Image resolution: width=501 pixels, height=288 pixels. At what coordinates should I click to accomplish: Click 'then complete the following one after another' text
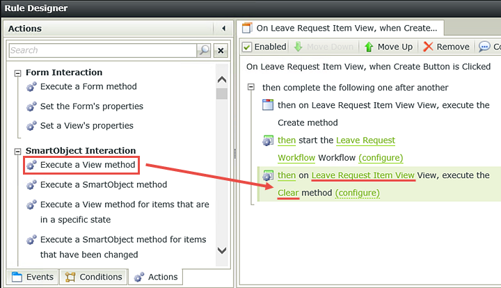pyautogui.click(x=356, y=88)
